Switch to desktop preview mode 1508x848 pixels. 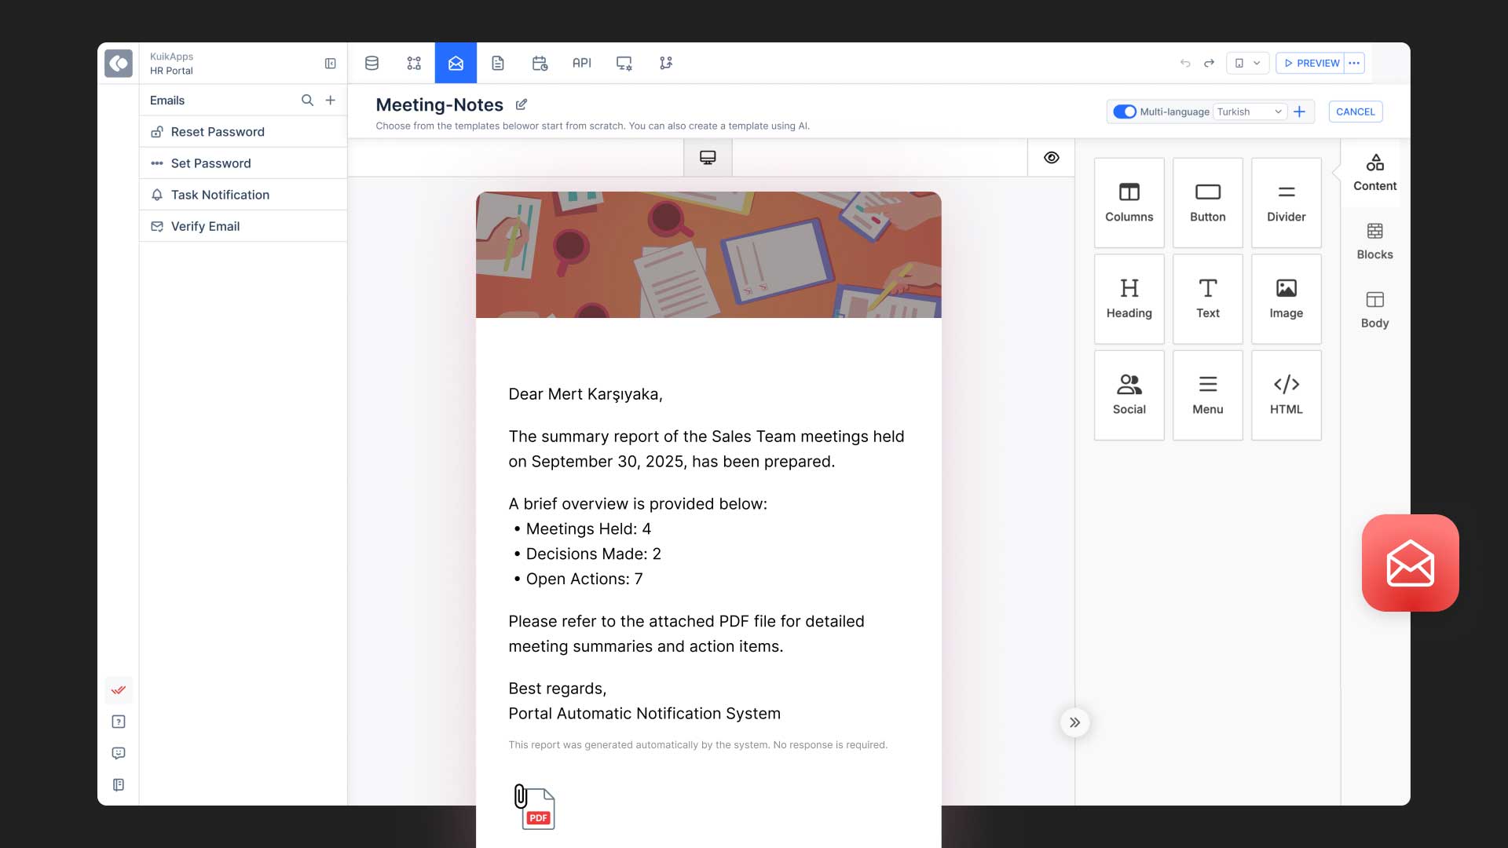(x=708, y=157)
